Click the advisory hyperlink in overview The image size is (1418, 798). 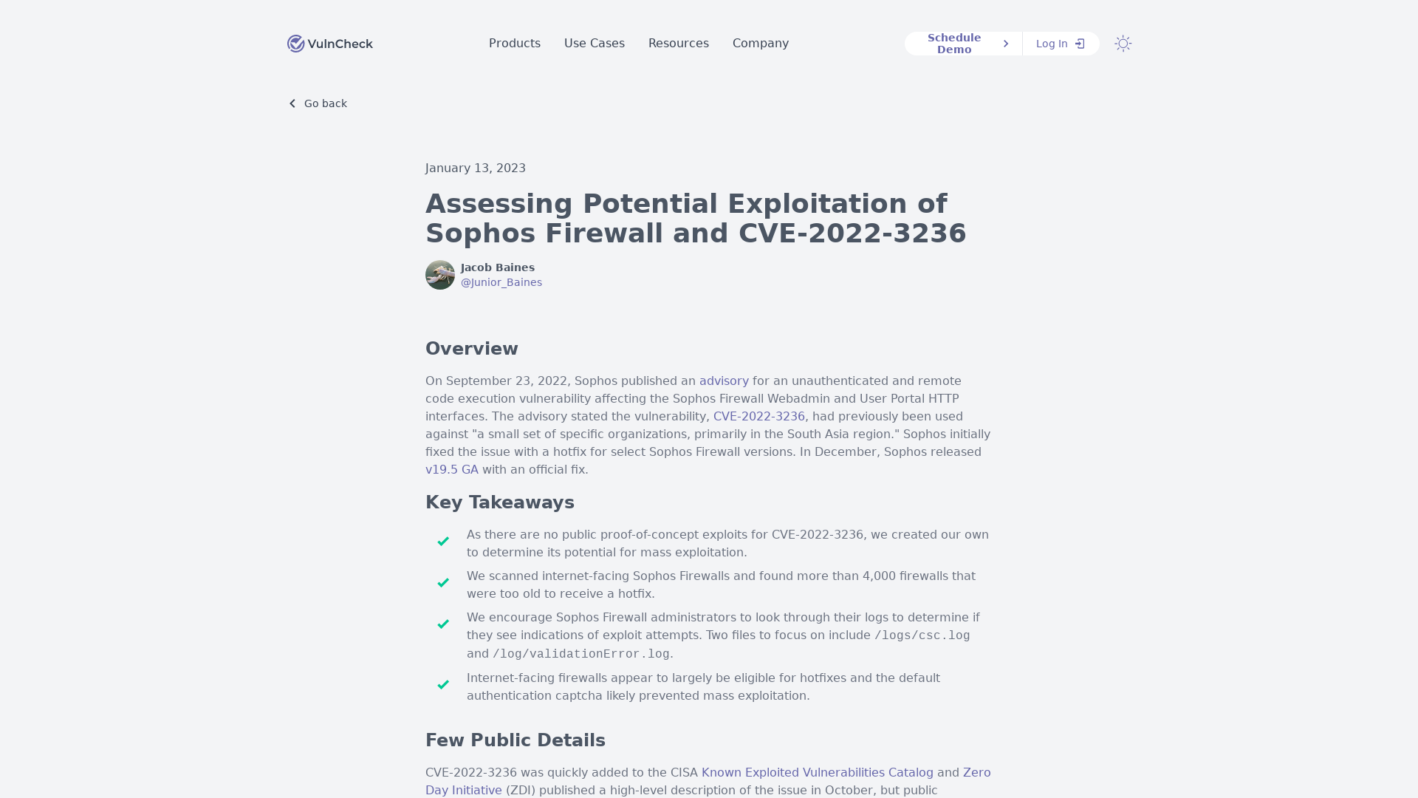(x=724, y=380)
